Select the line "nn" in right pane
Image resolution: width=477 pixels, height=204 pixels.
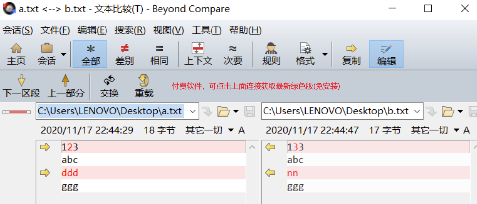tap(378, 173)
